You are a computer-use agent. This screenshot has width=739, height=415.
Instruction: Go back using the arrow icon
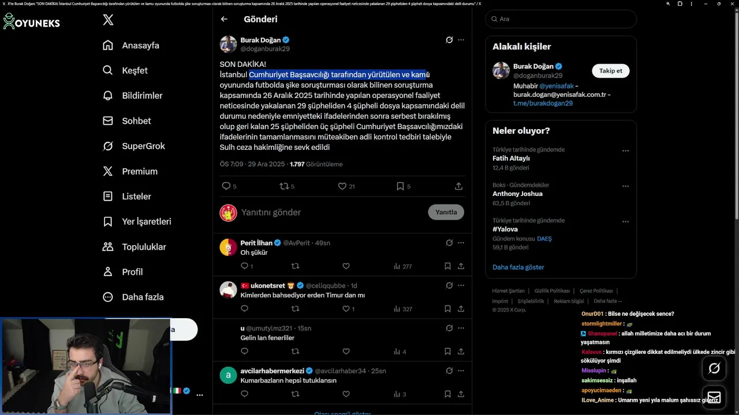[224, 19]
